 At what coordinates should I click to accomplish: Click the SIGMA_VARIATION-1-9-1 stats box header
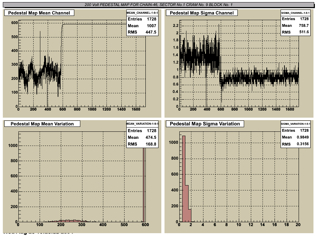coord(295,124)
